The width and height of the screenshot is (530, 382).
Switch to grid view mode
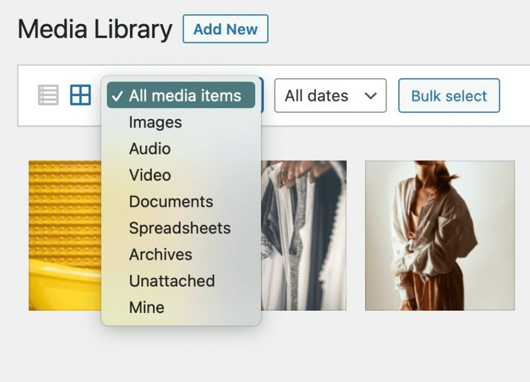[x=79, y=95]
